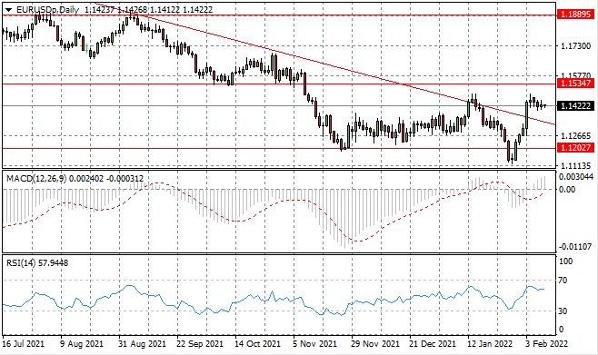Click the MACD scale value 0.003044

click(576, 177)
